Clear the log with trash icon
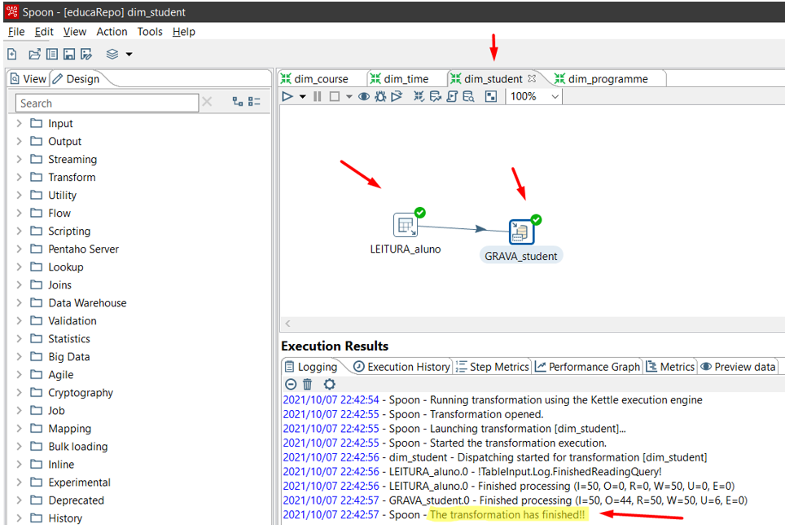 (307, 384)
